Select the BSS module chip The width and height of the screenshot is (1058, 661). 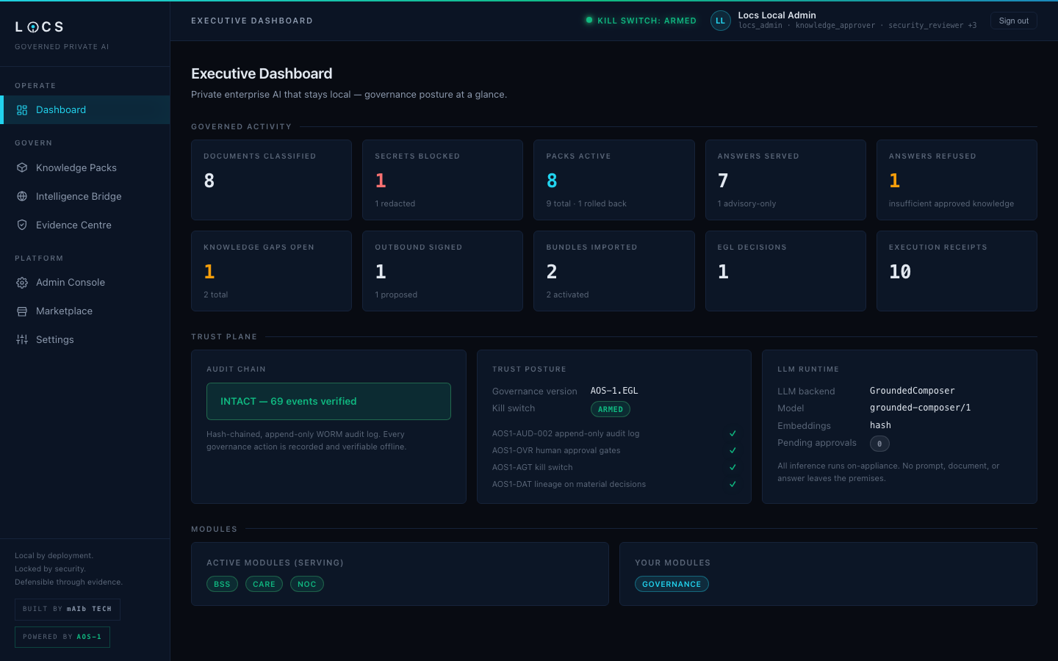[x=222, y=584]
